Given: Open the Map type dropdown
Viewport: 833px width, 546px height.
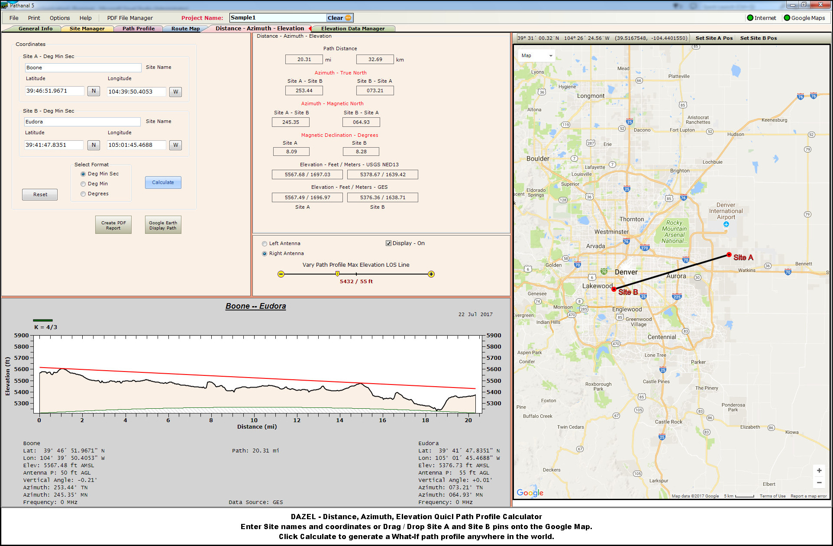Looking at the screenshot, I should (x=537, y=55).
